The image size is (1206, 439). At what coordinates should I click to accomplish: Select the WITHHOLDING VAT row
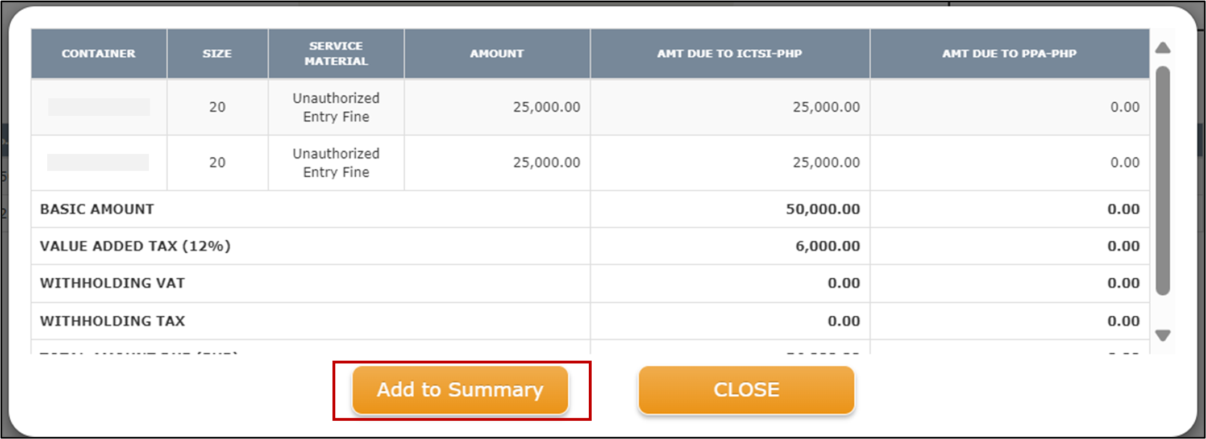pos(111,283)
